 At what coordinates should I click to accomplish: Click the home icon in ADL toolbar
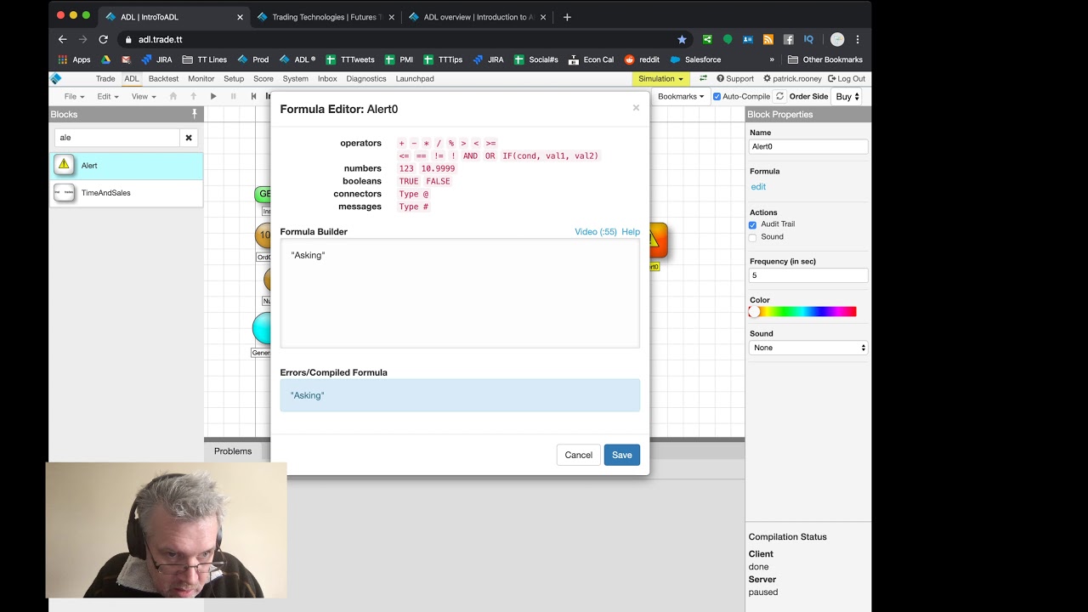tap(173, 97)
